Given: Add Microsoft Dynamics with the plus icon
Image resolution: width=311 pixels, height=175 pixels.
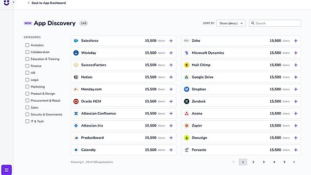Looking at the screenshot, I should (x=296, y=53).
